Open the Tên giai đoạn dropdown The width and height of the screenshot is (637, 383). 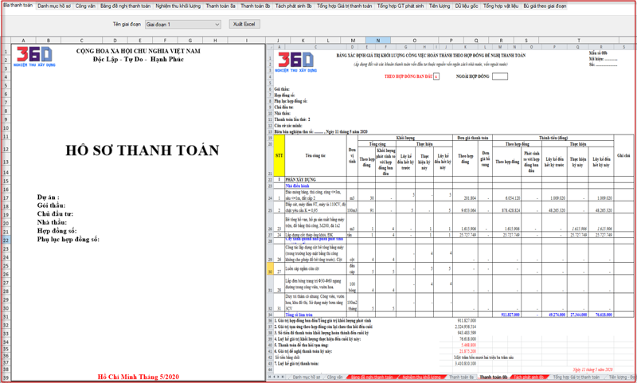183,25
